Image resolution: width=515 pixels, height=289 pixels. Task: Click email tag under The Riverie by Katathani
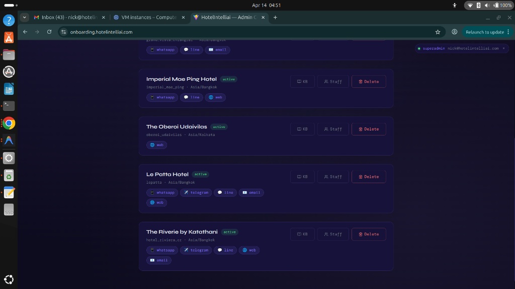pos(159,260)
